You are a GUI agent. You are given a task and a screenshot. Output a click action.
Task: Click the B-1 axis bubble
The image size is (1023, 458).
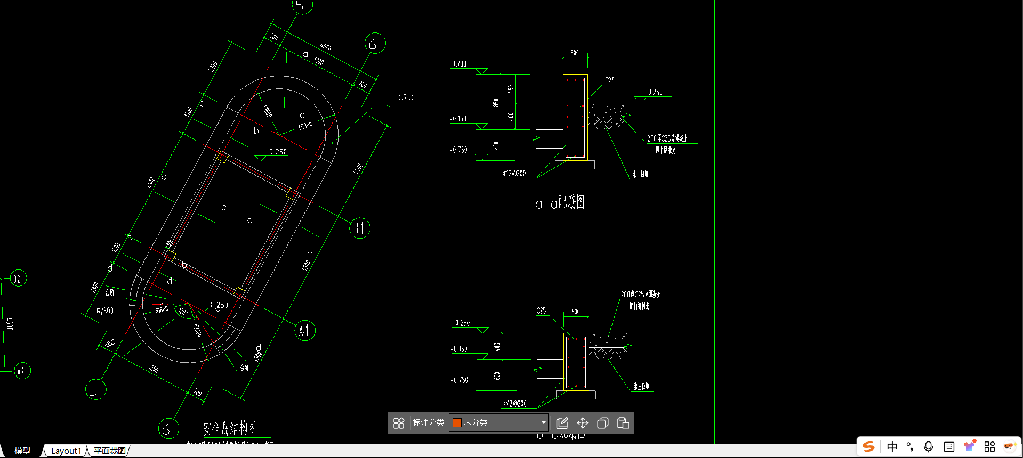click(359, 228)
